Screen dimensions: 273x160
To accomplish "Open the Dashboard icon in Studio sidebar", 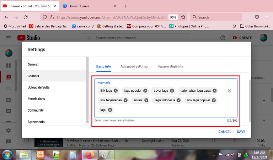I will (9, 65).
